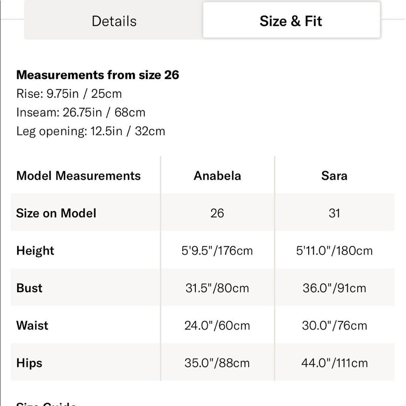Click the Size on Model row label
The width and height of the screenshot is (406, 406).
(56, 213)
